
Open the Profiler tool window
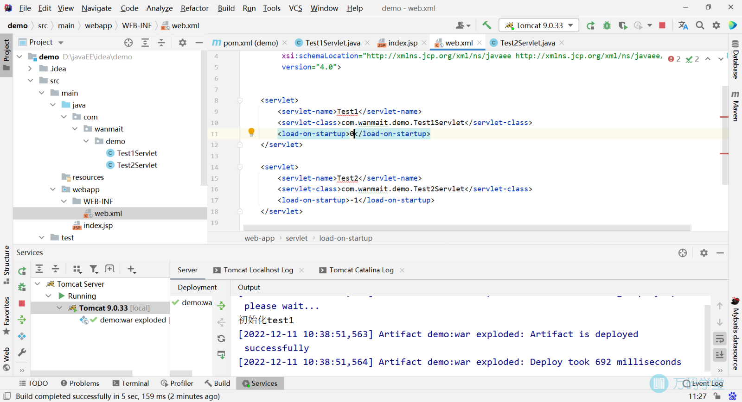tap(177, 383)
